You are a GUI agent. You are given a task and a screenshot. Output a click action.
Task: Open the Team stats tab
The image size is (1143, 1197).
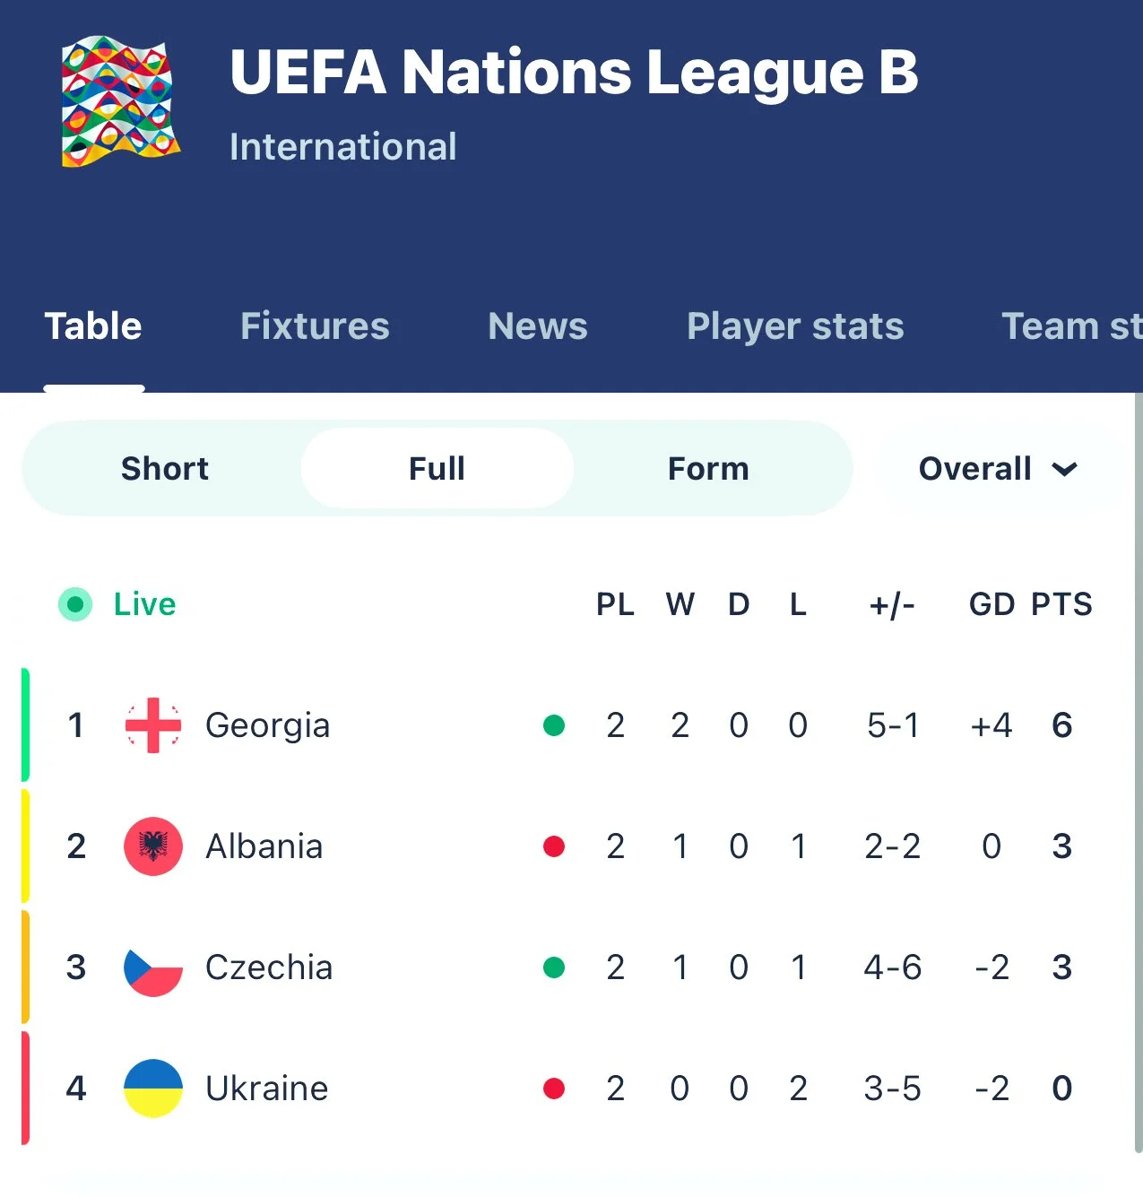(1071, 326)
